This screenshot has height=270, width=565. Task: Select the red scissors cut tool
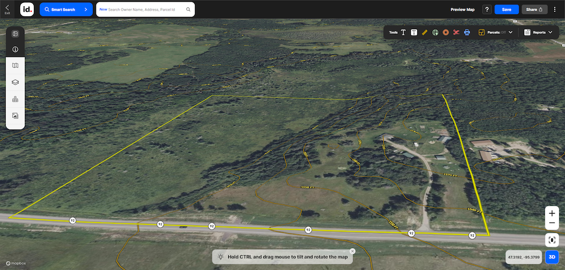click(x=457, y=33)
